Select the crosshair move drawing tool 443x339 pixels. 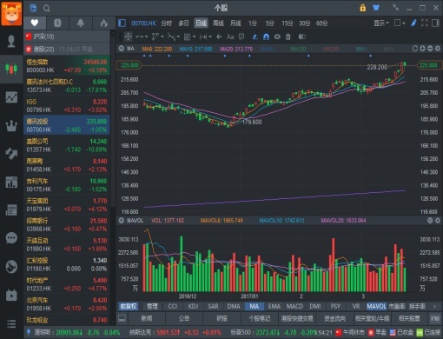128,37
